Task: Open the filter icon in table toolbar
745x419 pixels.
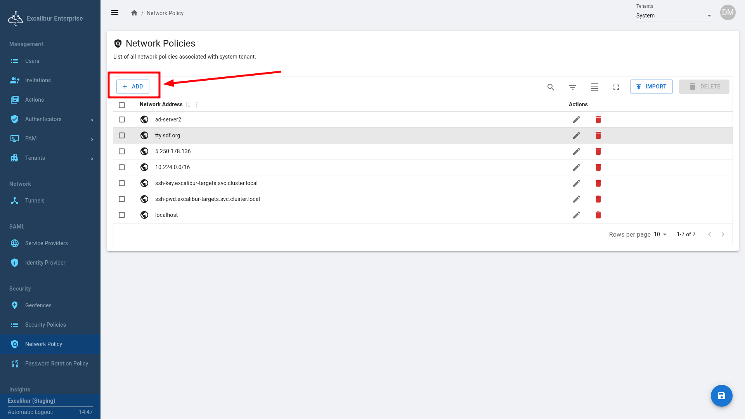Action: pyautogui.click(x=572, y=87)
